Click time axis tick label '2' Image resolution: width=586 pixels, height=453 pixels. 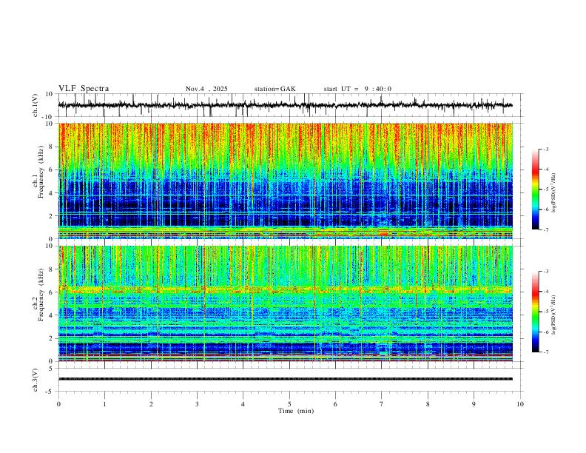coord(151,404)
